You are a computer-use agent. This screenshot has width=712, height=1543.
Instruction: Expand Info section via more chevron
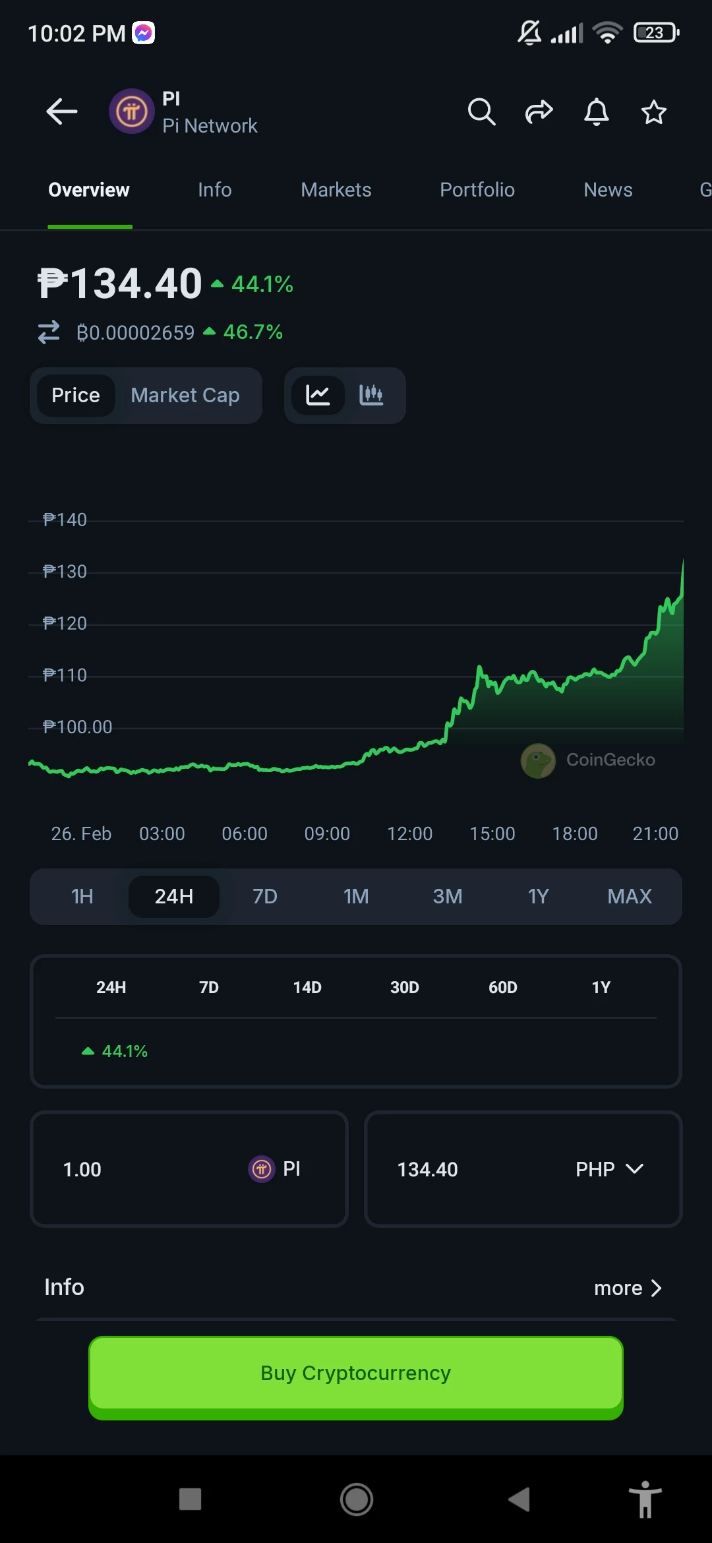click(x=628, y=1288)
